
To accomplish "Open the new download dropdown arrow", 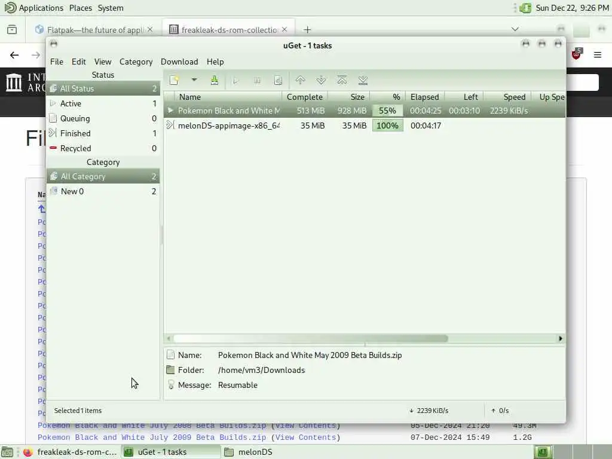I will click(194, 80).
